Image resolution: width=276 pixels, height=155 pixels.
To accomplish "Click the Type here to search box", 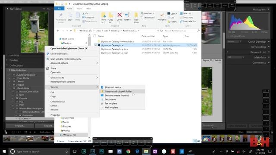I will pyautogui.click(x=39, y=151).
